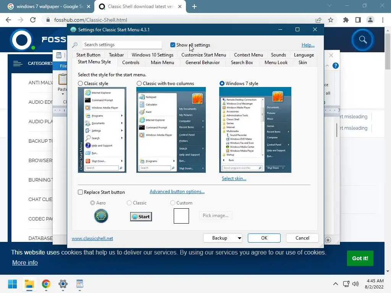Expand Paste dropdown arrow in WordPad

[63, 94]
